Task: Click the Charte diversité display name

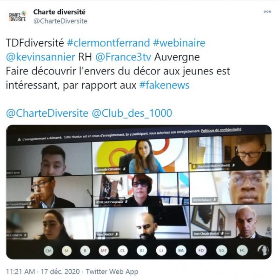Action: [60, 12]
